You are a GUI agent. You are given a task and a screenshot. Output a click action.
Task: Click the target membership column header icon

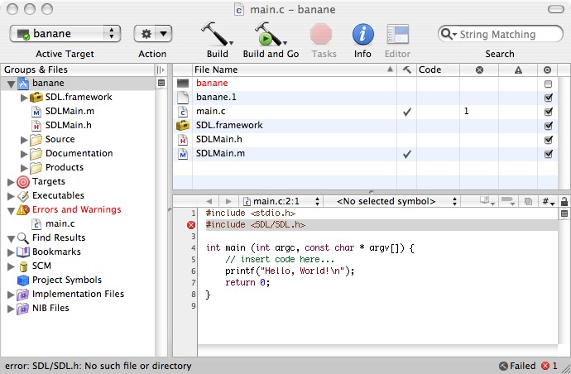[x=547, y=70]
